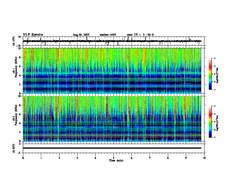Click the "ch.3(V)" axis label
Viewport: 230px width, 177px height.
point(14,149)
